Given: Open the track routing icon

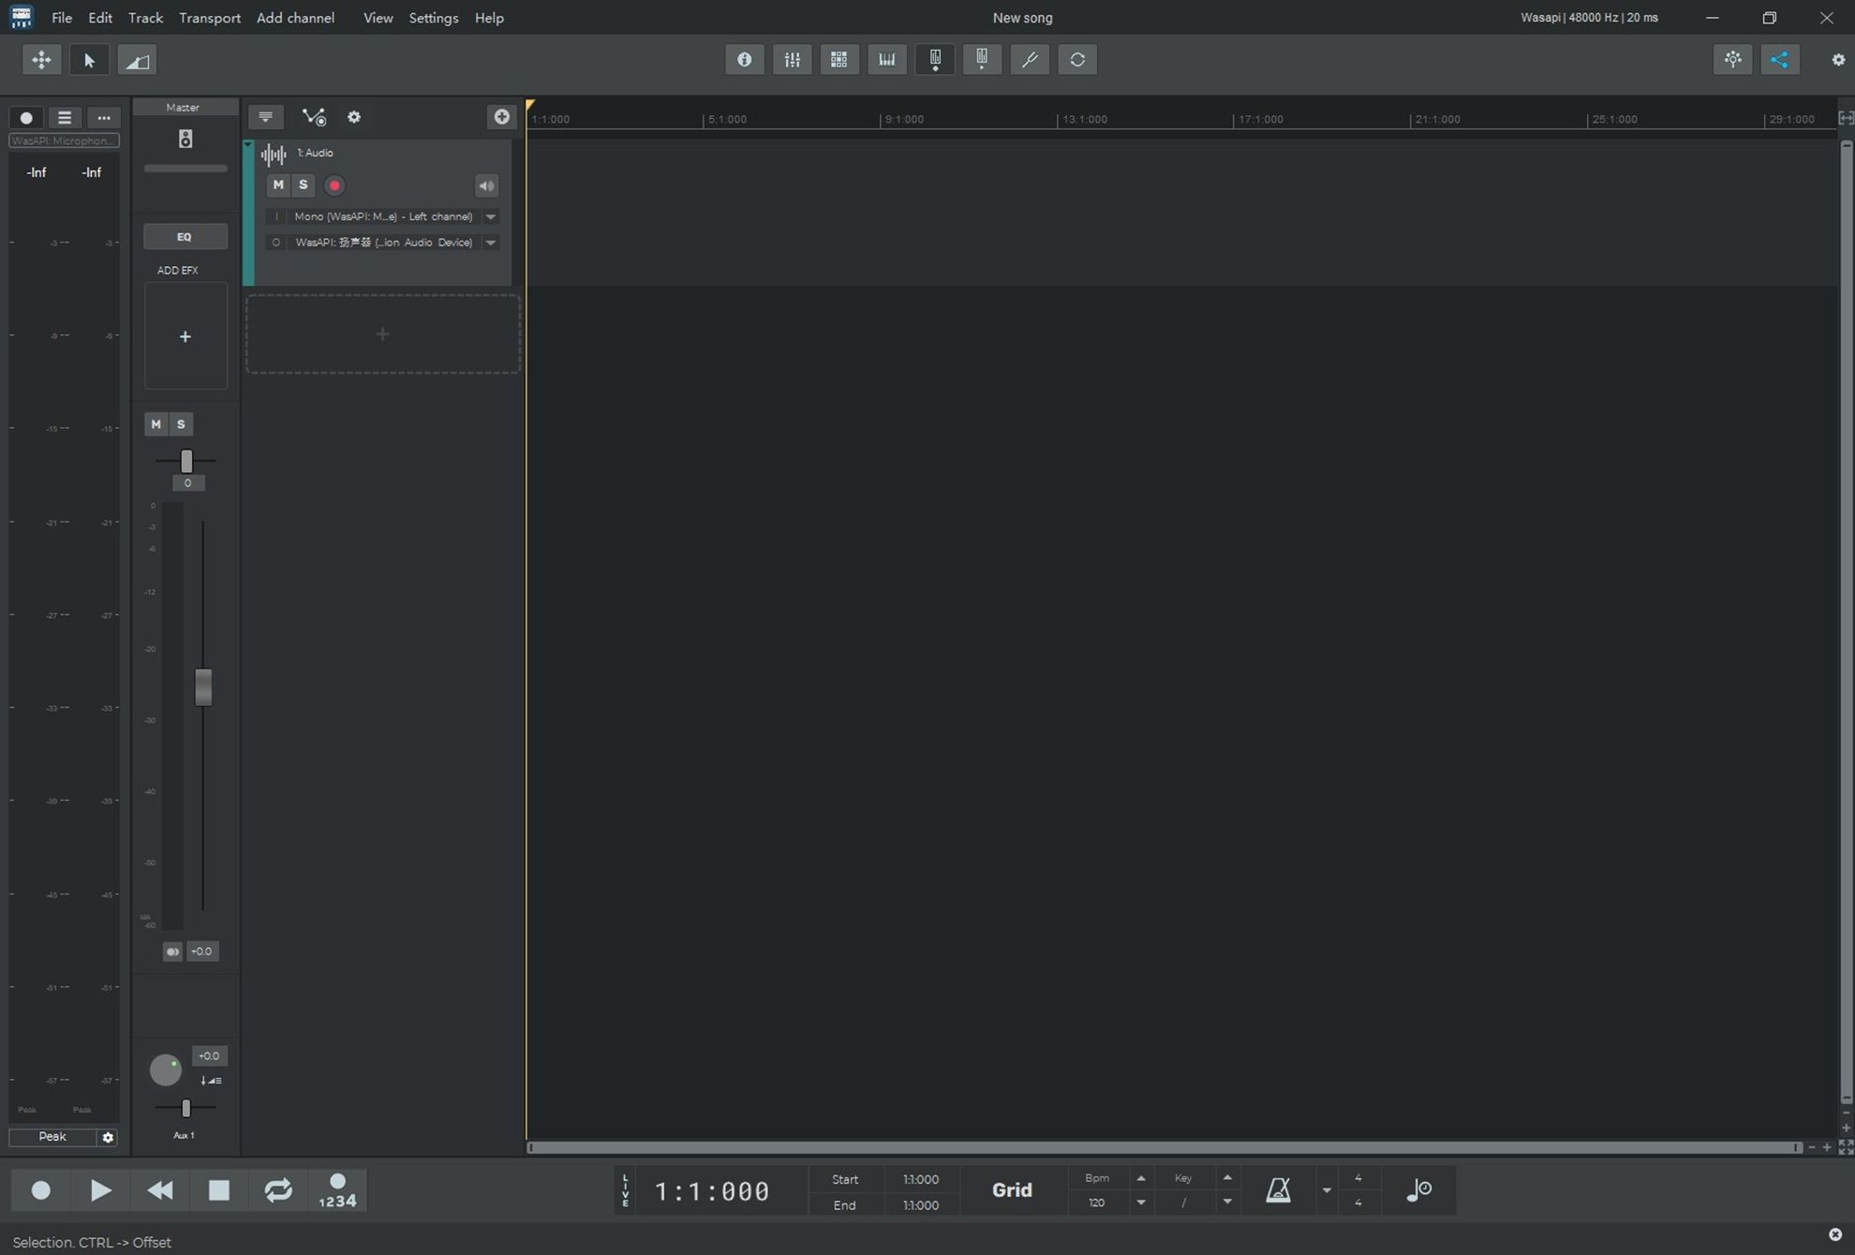Looking at the screenshot, I should coord(314,117).
